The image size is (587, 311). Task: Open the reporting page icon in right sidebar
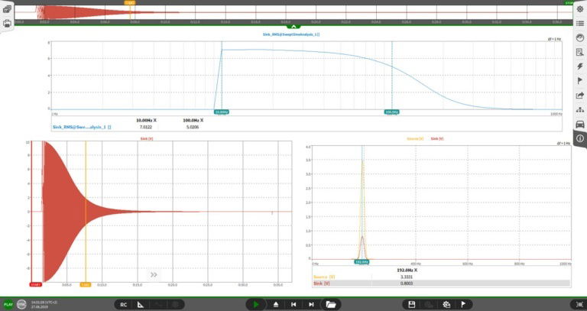pos(580,53)
